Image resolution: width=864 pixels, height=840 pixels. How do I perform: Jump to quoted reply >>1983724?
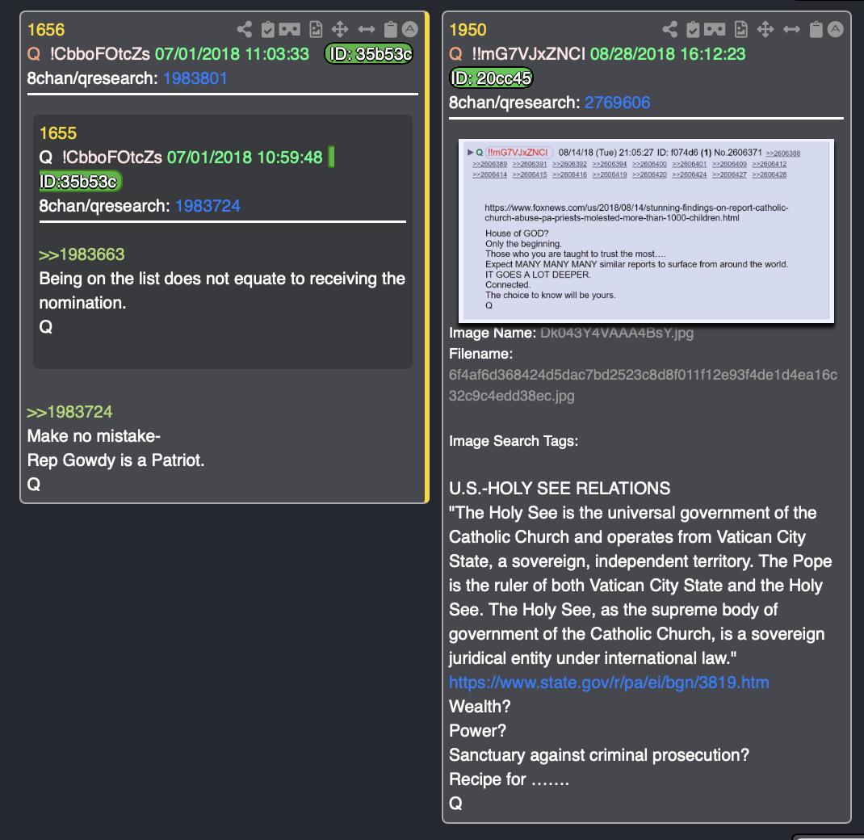[x=69, y=412]
